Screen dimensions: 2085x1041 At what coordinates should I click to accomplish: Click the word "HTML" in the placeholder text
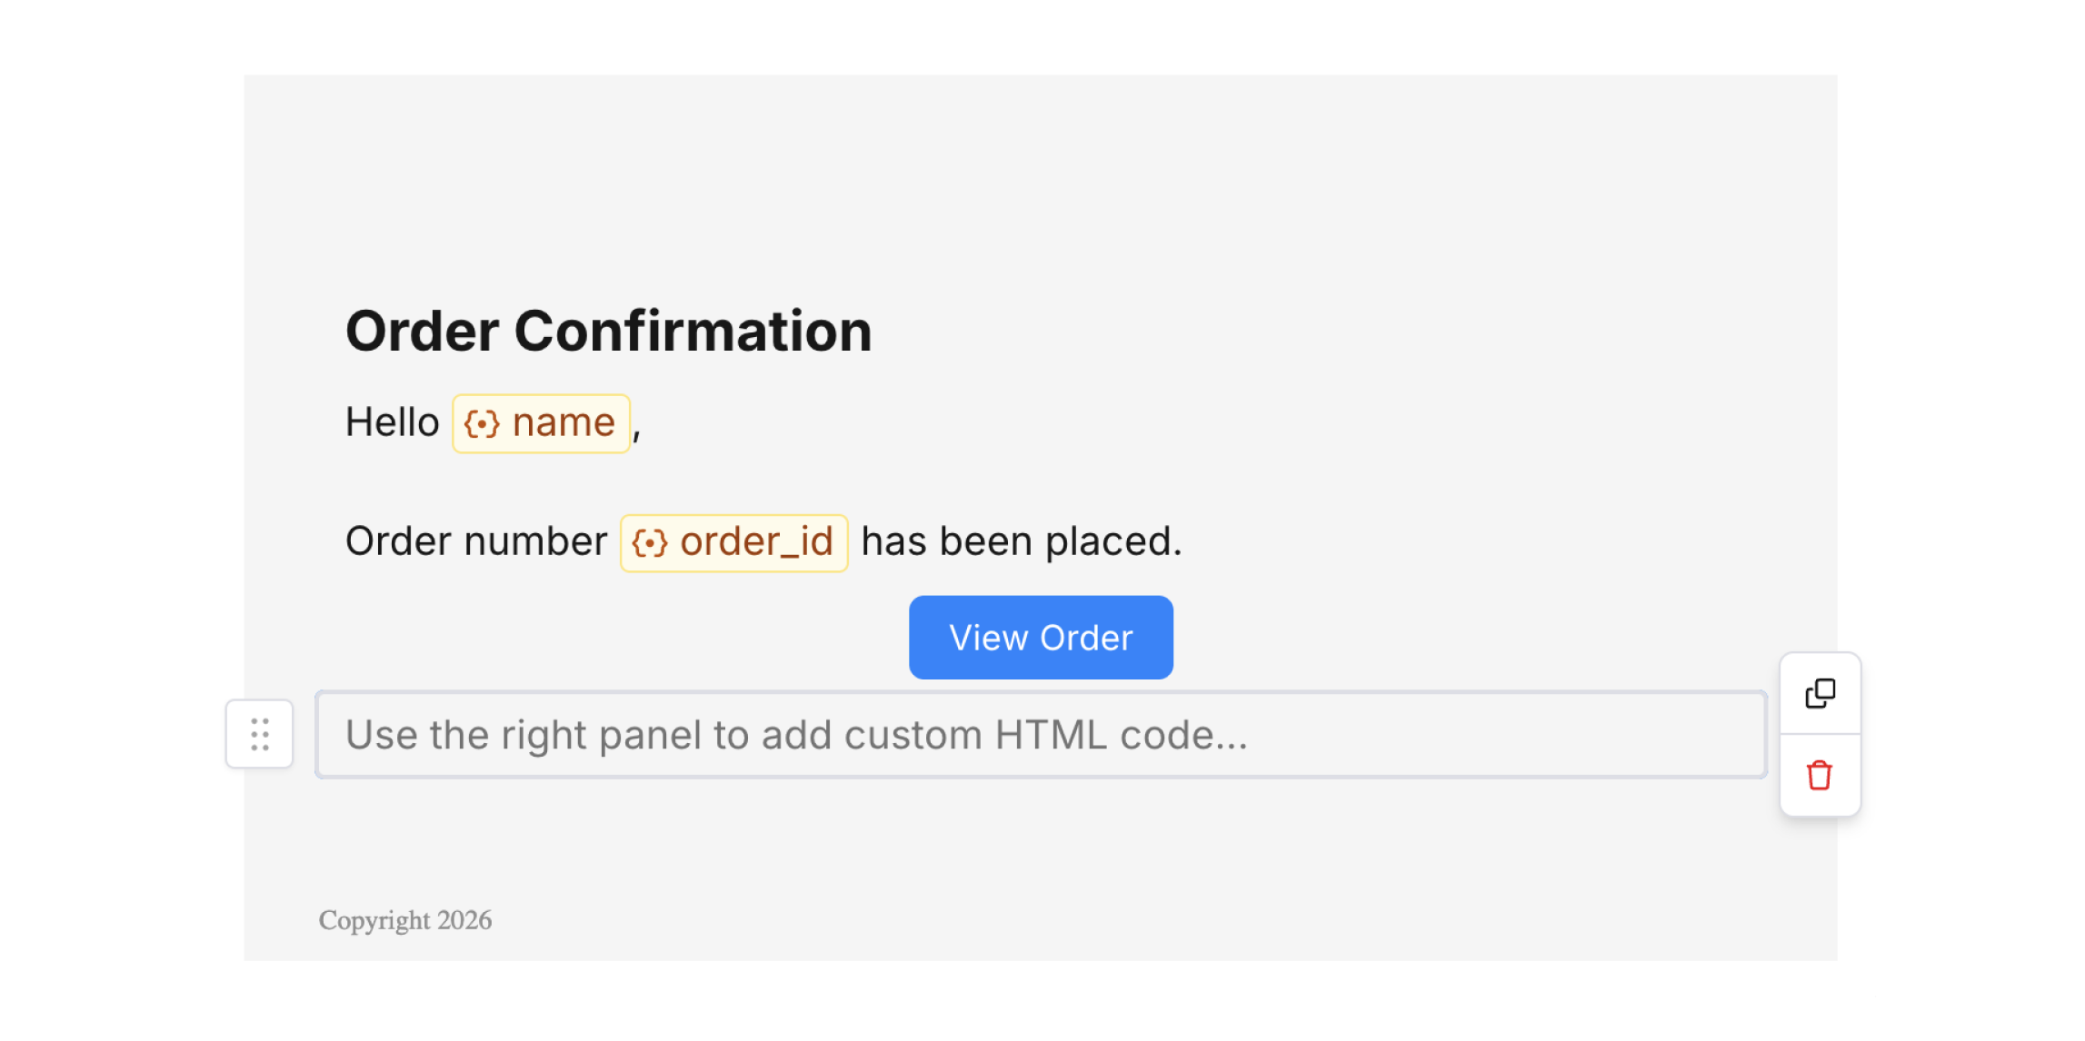(1051, 735)
